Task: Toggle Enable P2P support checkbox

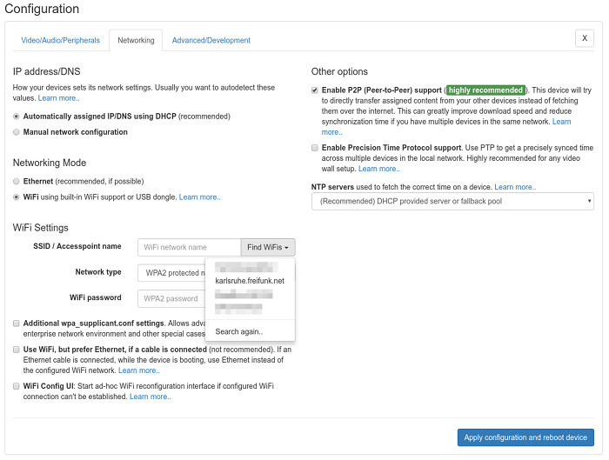Action: click(315, 90)
